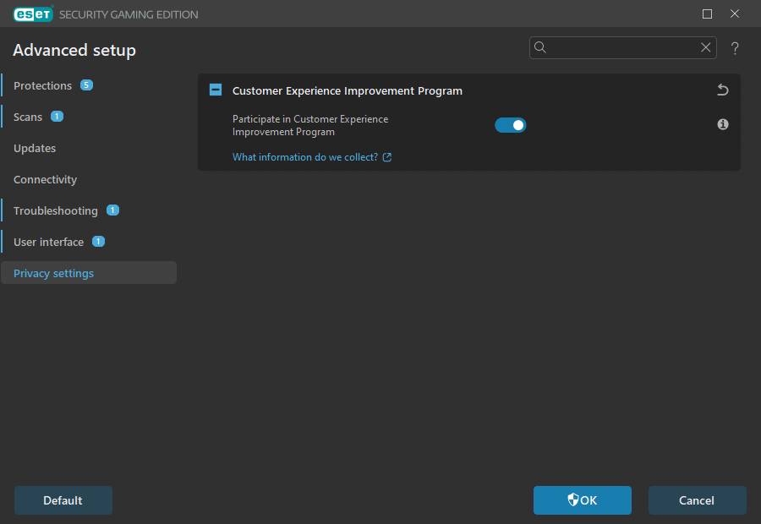Collapse the Customer Experience Improvement Program section
This screenshot has width=761, height=524.
coord(216,90)
